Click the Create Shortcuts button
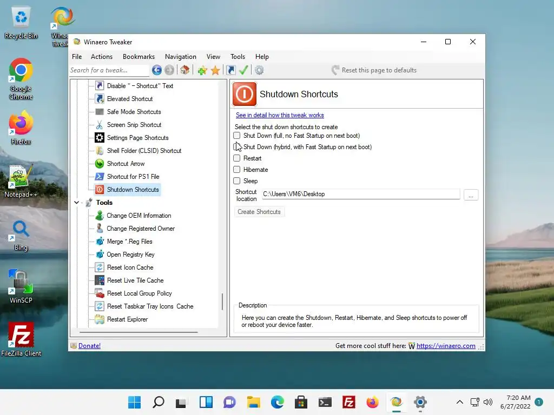The width and height of the screenshot is (554, 415). point(259,212)
